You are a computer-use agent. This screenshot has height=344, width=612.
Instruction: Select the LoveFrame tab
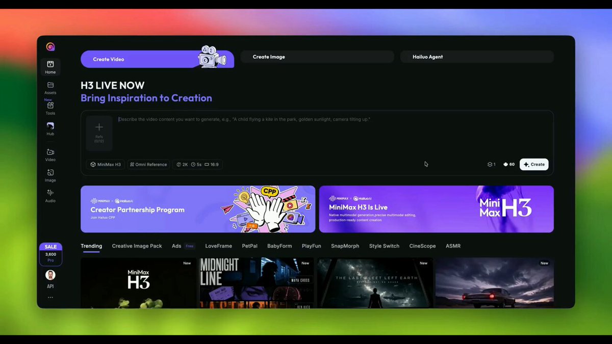pyautogui.click(x=218, y=246)
